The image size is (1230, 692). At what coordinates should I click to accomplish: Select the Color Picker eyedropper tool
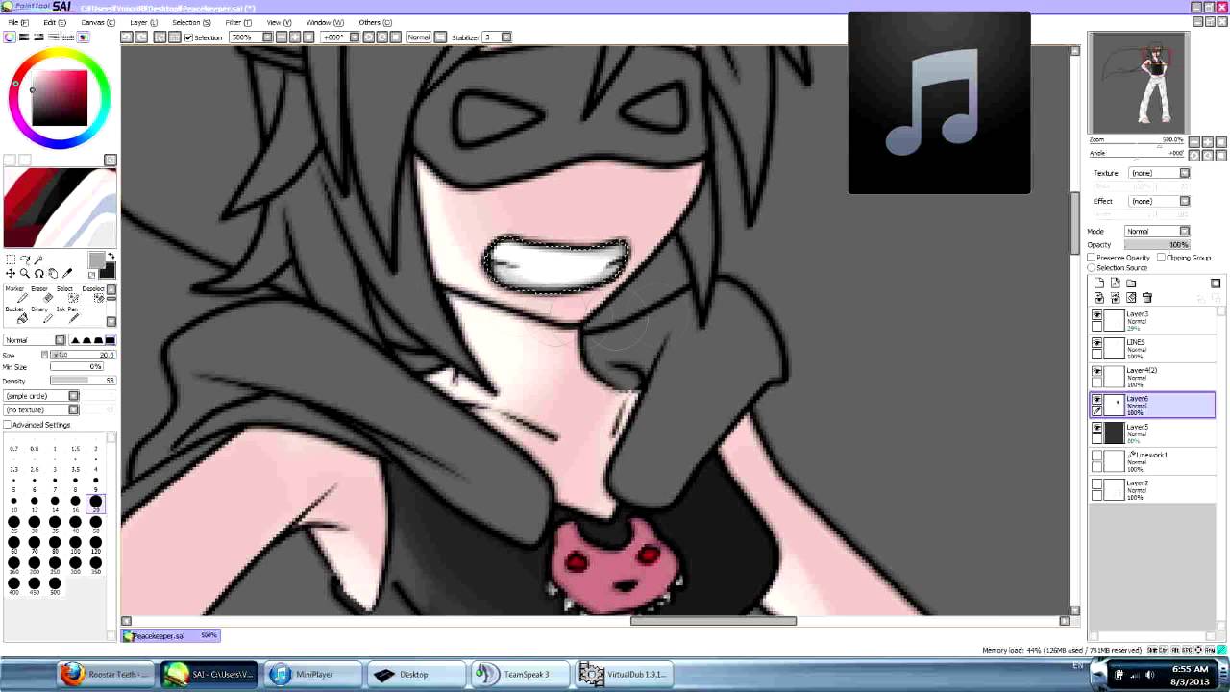coord(67,274)
